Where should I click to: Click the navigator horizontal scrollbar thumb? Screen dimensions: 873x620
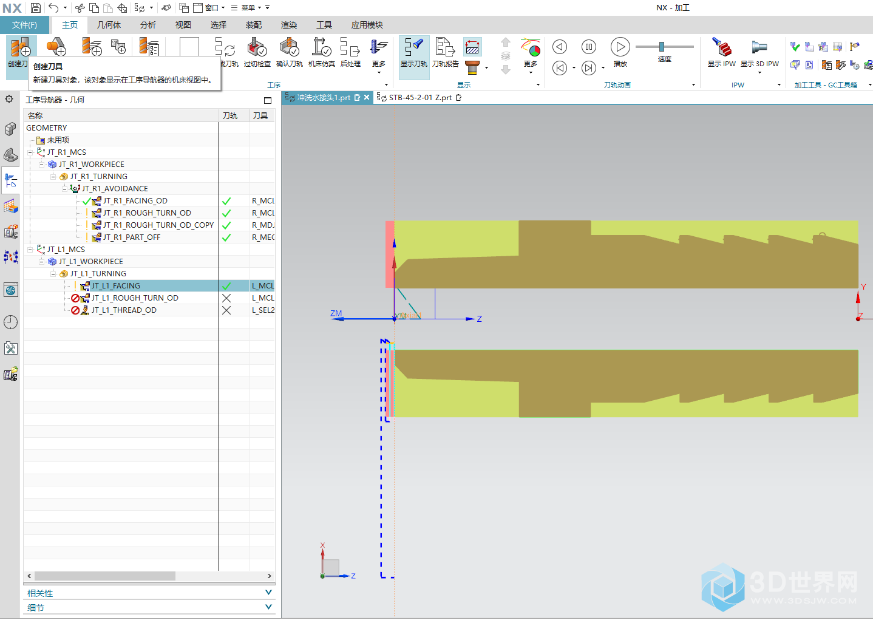[x=105, y=576]
